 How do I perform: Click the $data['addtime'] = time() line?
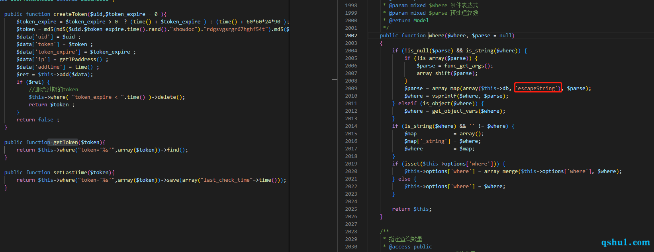click(x=58, y=67)
